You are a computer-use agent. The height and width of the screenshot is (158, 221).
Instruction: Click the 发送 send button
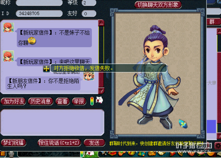[94, 143]
